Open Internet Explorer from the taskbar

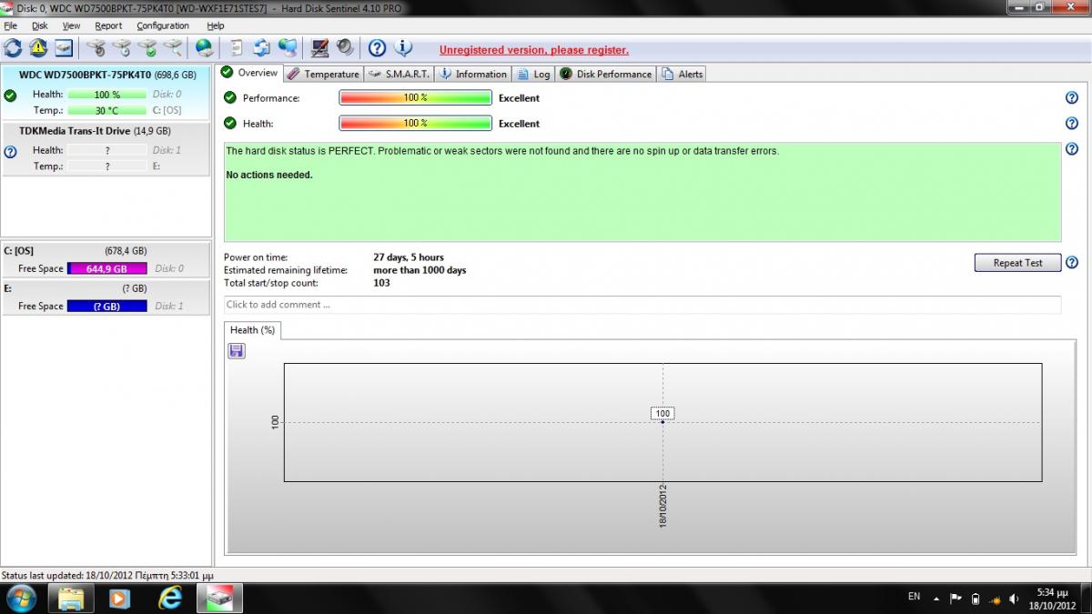(x=170, y=598)
